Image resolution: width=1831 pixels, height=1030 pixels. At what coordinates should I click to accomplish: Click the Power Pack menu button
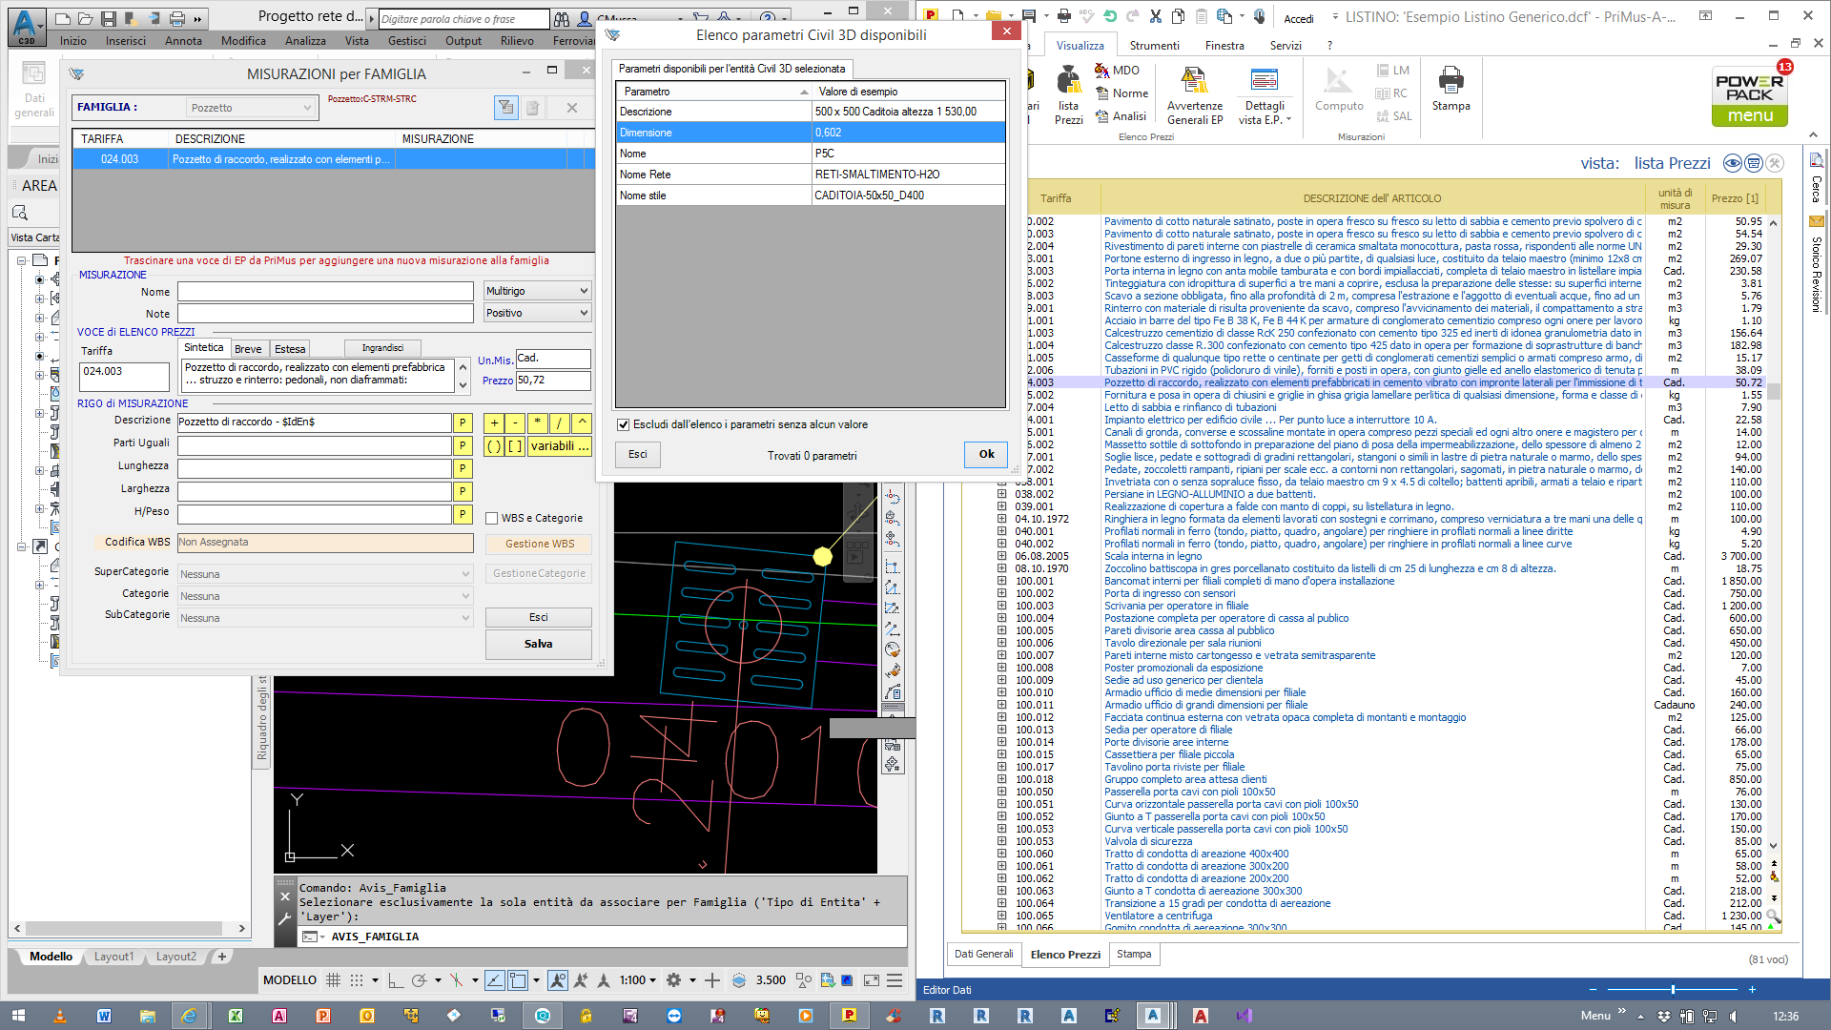point(1749,96)
